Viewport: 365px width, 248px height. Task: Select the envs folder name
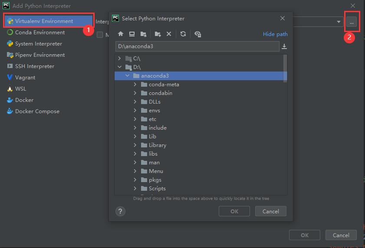155,110
